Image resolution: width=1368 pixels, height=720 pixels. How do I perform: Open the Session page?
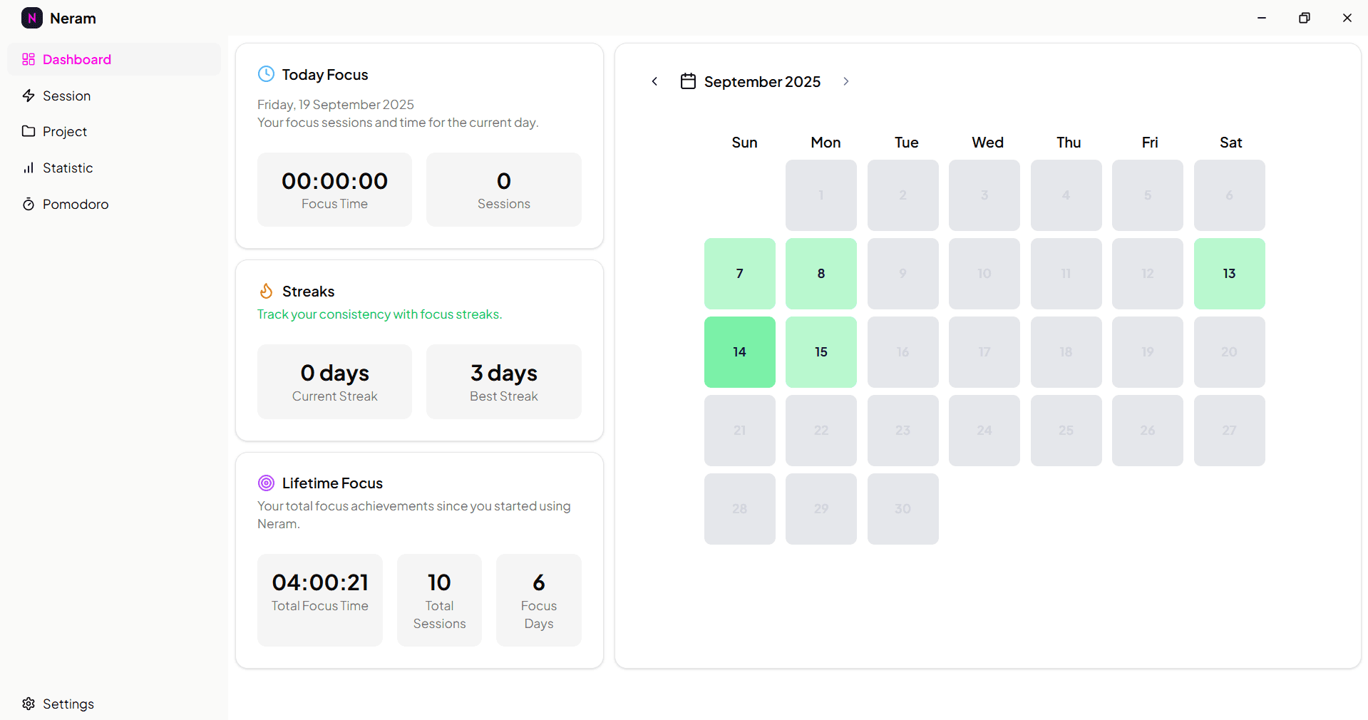click(66, 96)
